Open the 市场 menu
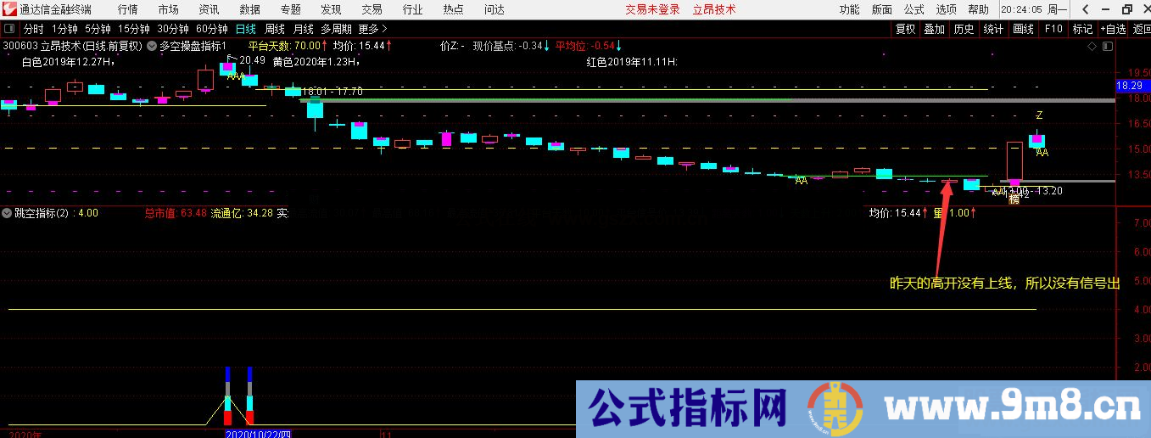 pyautogui.click(x=169, y=9)
